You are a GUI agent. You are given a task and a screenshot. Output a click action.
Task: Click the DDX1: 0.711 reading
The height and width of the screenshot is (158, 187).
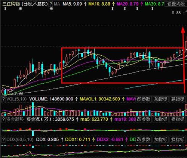pos(77,139)
